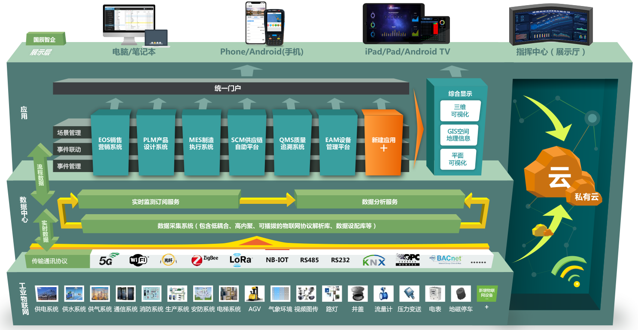Select the 电梯系统 icon

(229, 294)
